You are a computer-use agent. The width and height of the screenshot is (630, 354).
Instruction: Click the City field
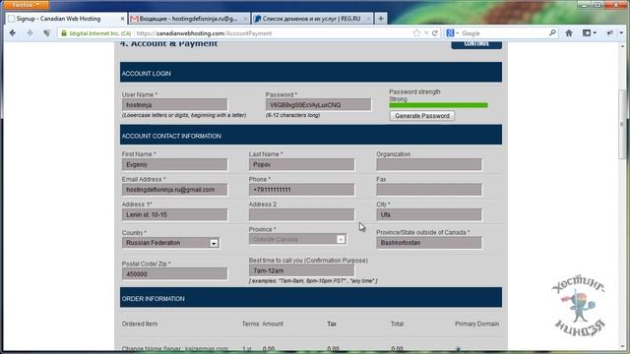[429, 214]
